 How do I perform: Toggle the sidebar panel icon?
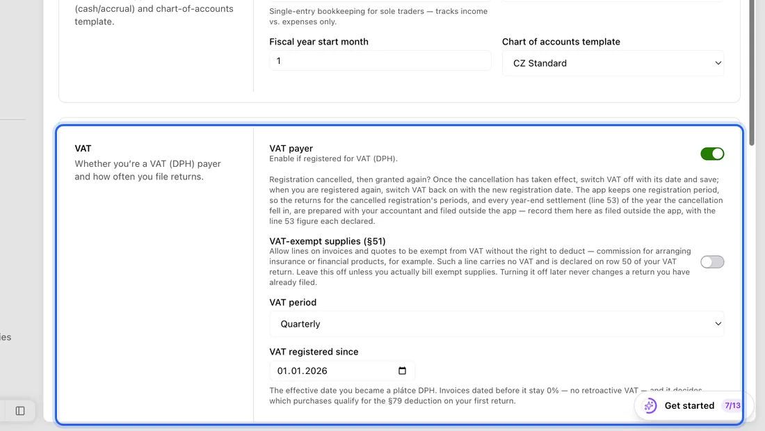click(x=20, y=411)
